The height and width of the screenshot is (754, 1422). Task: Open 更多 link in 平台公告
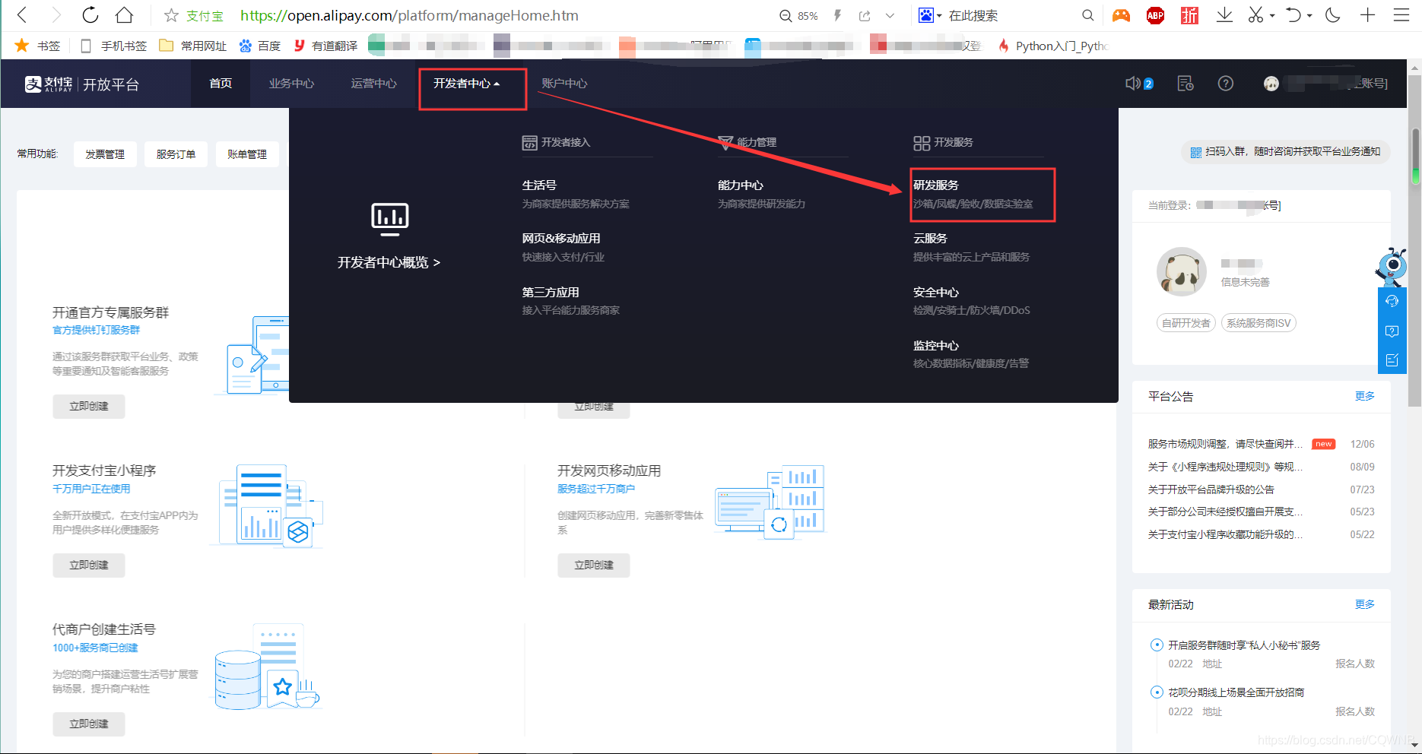coord(1365,396)
